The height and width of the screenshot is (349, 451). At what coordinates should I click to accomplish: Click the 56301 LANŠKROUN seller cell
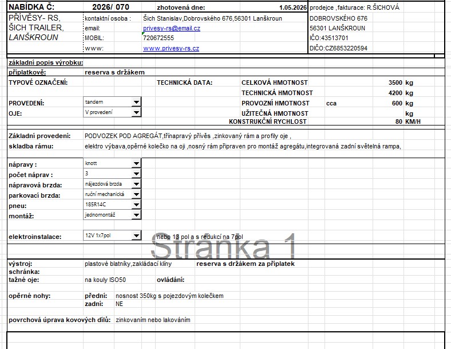coord(337,28)
